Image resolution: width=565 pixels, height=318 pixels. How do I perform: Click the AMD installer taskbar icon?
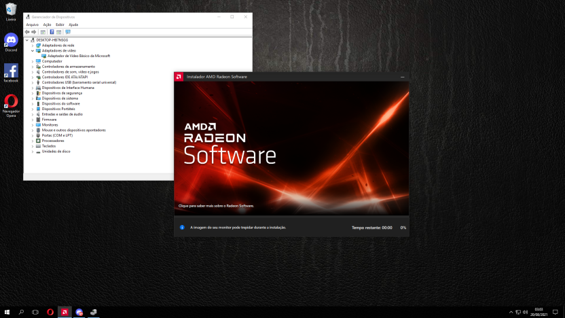tap(65, 313)
